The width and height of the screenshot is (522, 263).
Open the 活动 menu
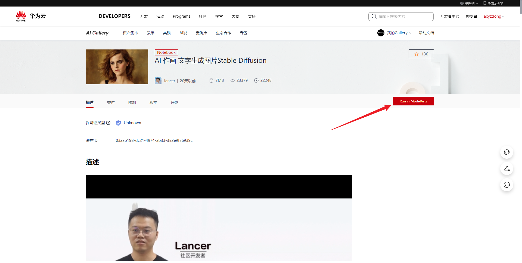tap(160, 16)
